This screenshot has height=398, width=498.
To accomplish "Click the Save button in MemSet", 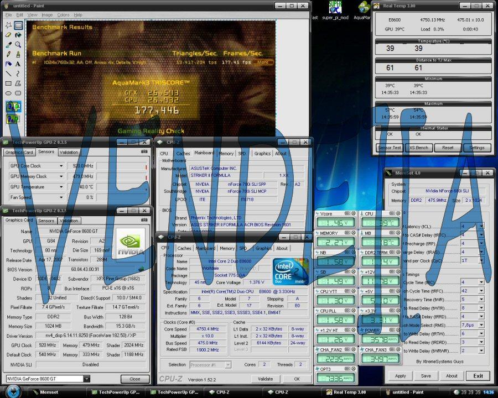I will pos(426,376).
